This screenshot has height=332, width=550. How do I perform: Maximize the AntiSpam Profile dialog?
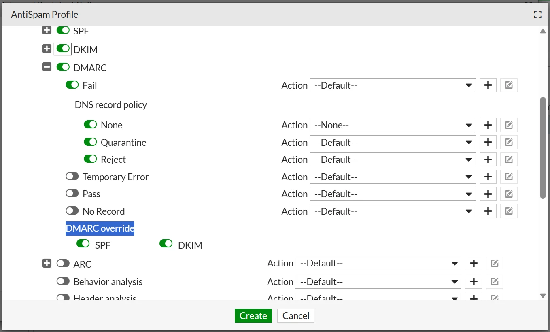(x=537, y=15)
